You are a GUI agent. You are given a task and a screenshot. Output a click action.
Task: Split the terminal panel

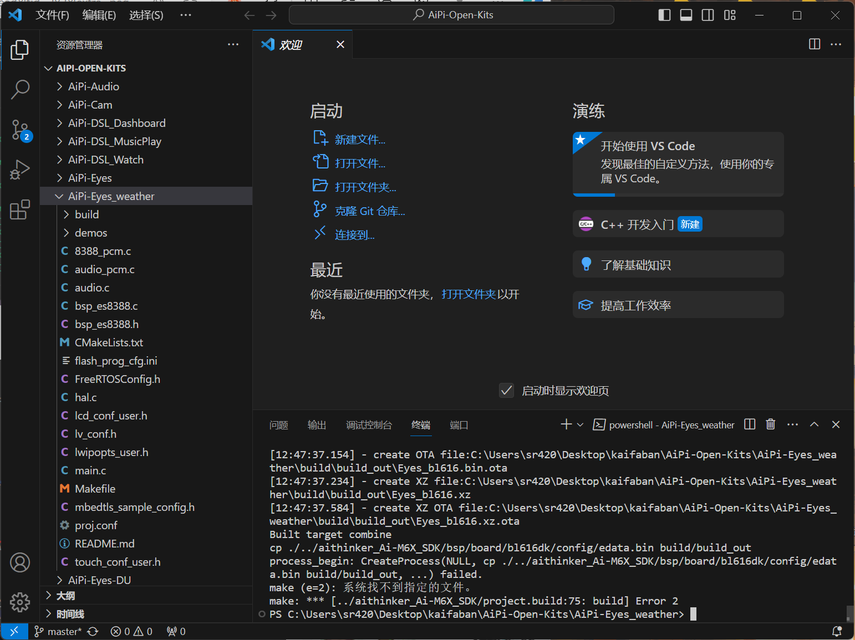[750, 424]
